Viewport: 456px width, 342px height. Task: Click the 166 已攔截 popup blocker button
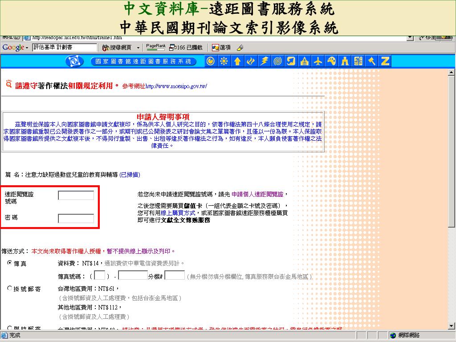pos(186,47)
